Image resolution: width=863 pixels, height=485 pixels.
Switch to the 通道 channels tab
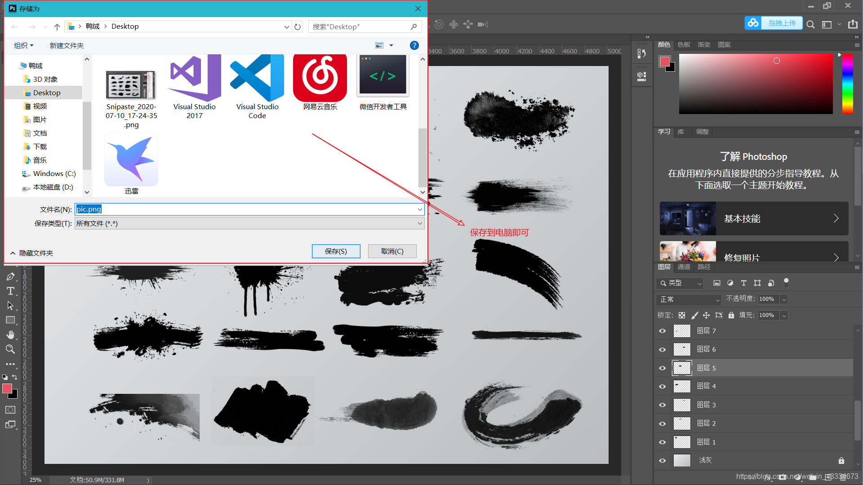pos(684,267)
